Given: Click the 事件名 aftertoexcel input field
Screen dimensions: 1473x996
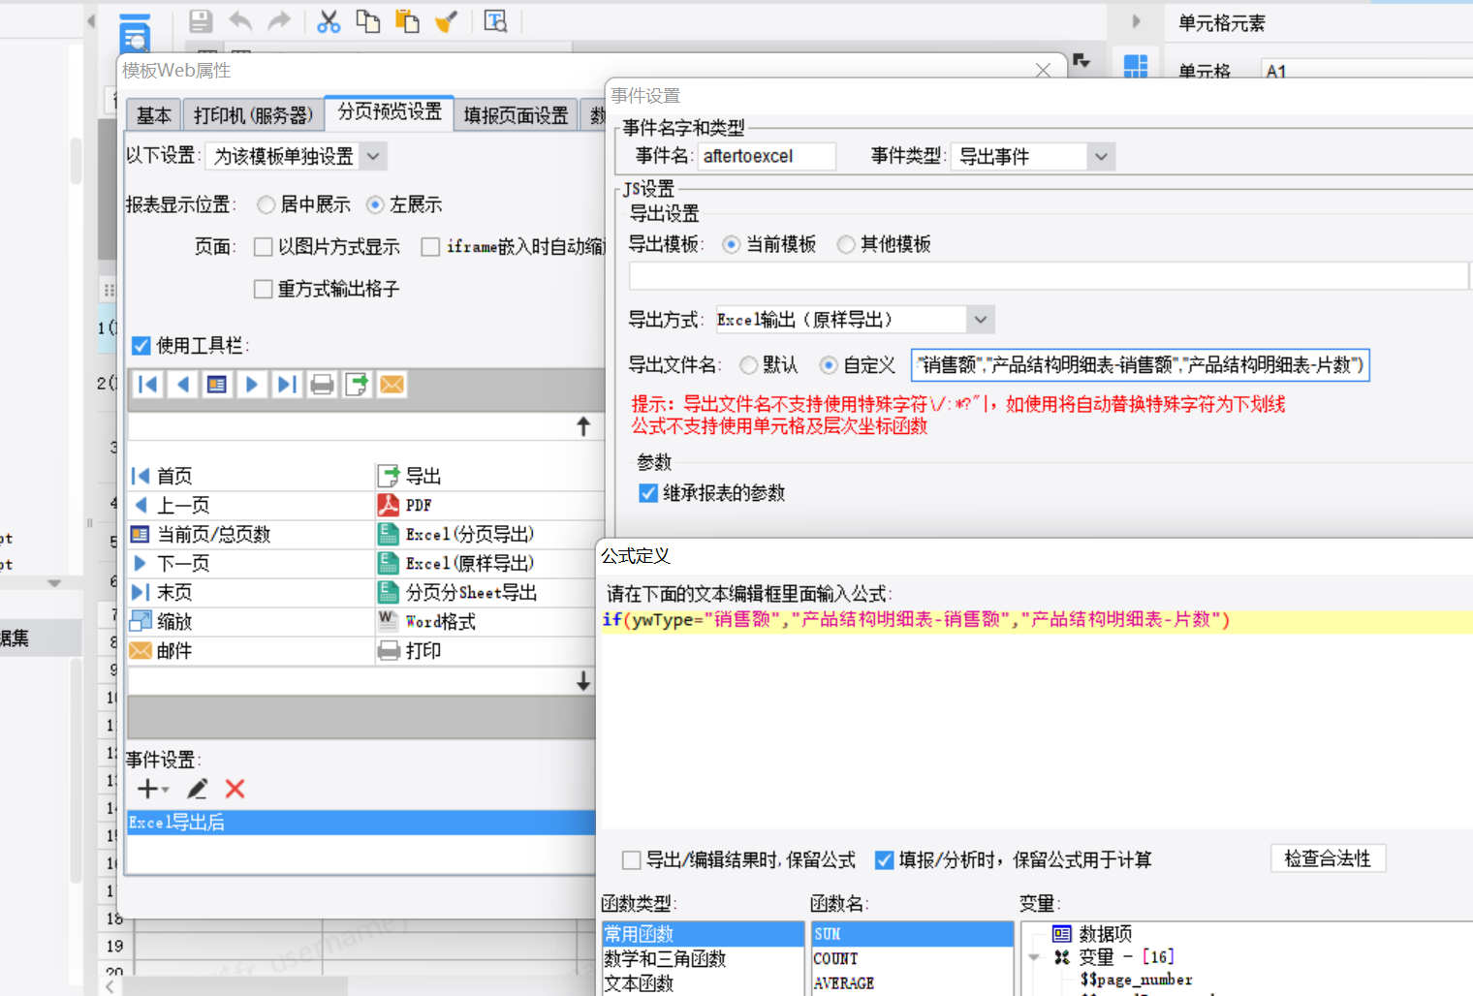Looking at the screenshot, I should pyautogui.click(x=767, y=156).
